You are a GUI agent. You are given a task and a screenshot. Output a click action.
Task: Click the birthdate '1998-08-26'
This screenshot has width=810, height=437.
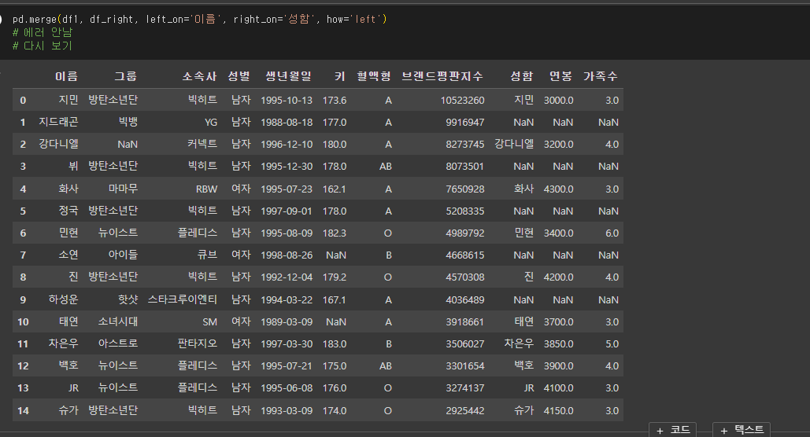tap(287, 255)
